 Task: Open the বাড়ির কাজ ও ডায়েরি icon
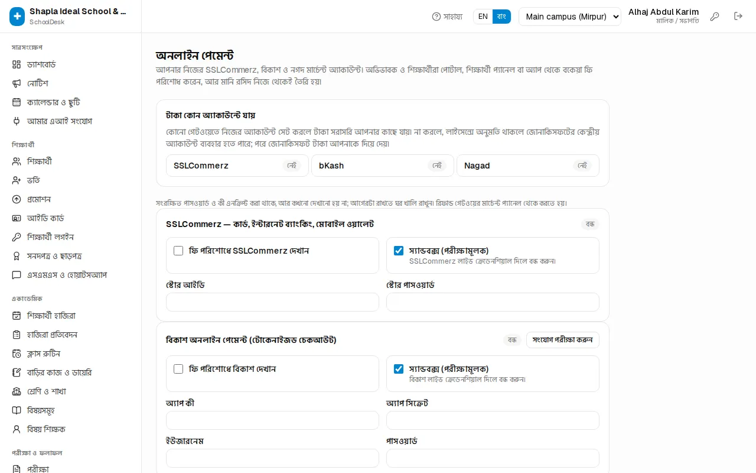pyautogui.click(x=17, y=372)
